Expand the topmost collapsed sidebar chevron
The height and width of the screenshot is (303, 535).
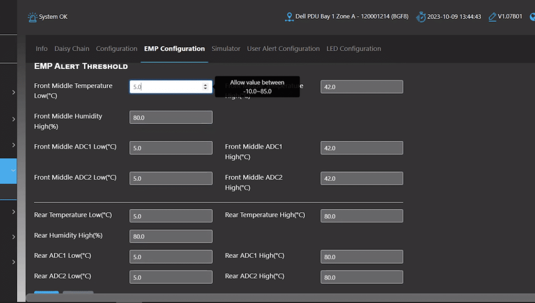tap(14, 92)
